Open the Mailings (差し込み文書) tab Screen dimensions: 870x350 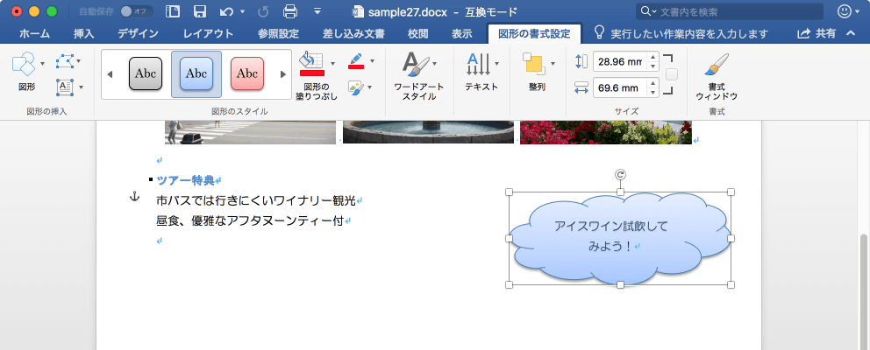[x=353, y=34]
